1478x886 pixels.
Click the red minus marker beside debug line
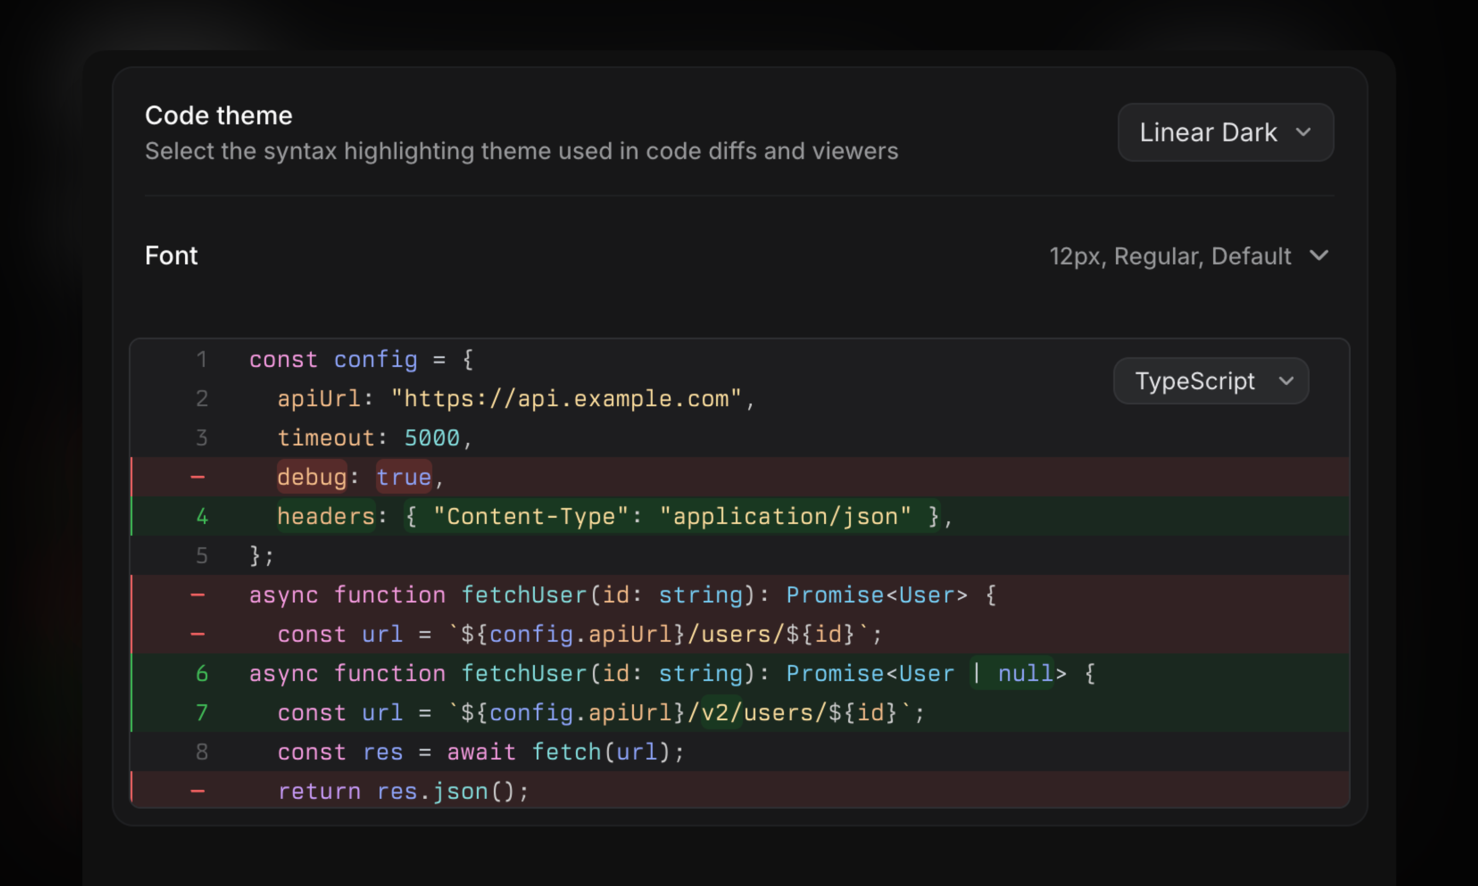pos(198,477)
